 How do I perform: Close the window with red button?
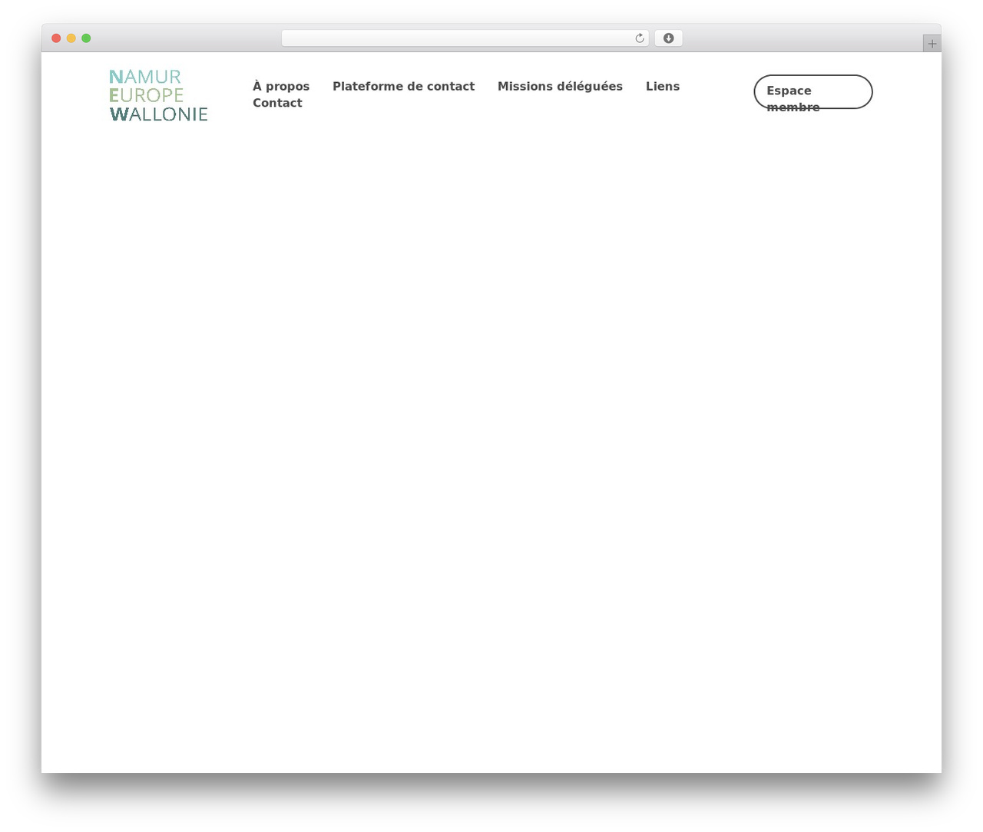56,38
